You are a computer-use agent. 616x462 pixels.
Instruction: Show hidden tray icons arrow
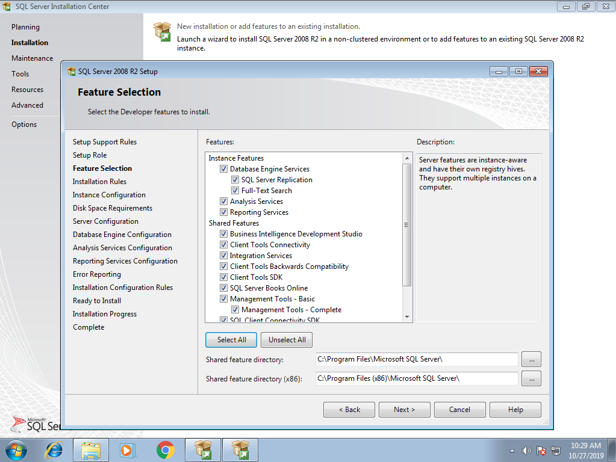tap(512, 451)
